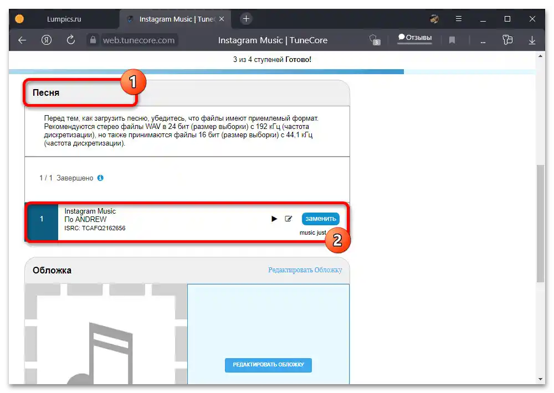
Task: Open the downloads panel
Action: click(x=532, y=40)
